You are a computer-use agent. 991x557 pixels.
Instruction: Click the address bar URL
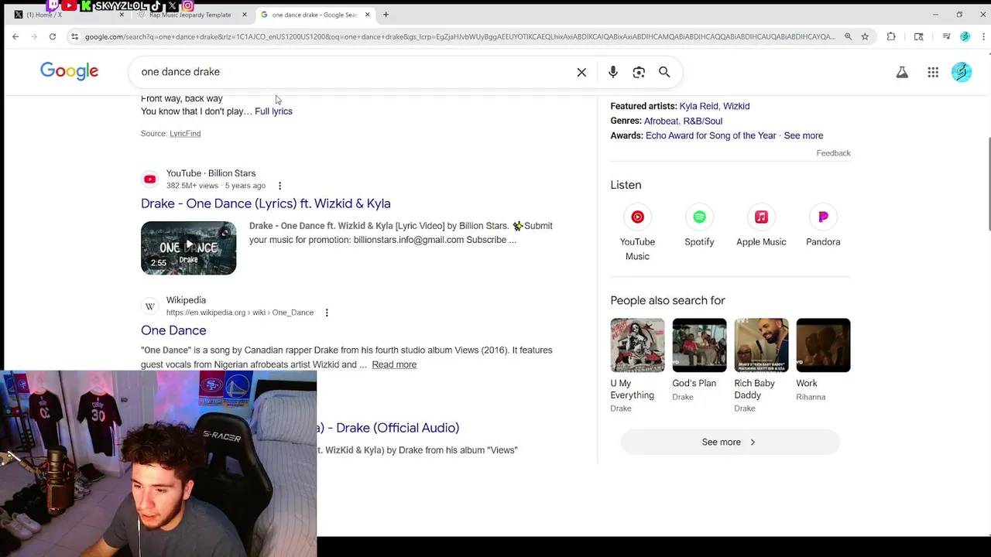[x=460, y=36]
